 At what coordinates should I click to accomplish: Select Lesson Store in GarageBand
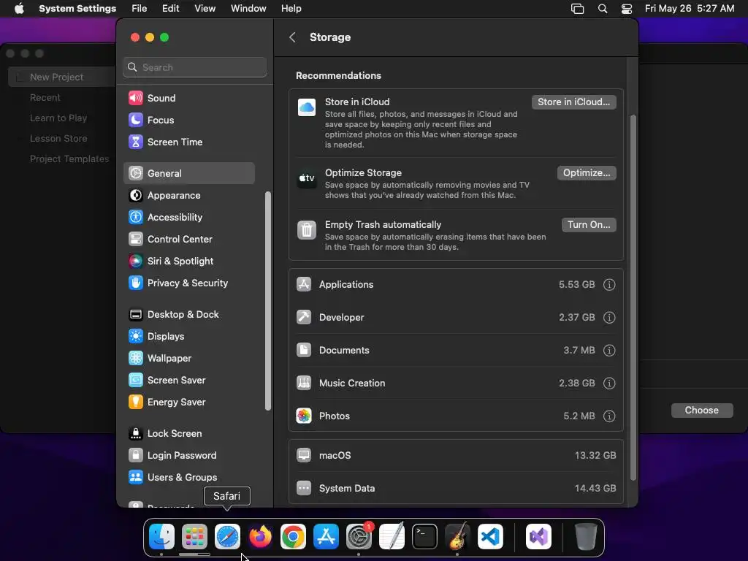[58, 138]
